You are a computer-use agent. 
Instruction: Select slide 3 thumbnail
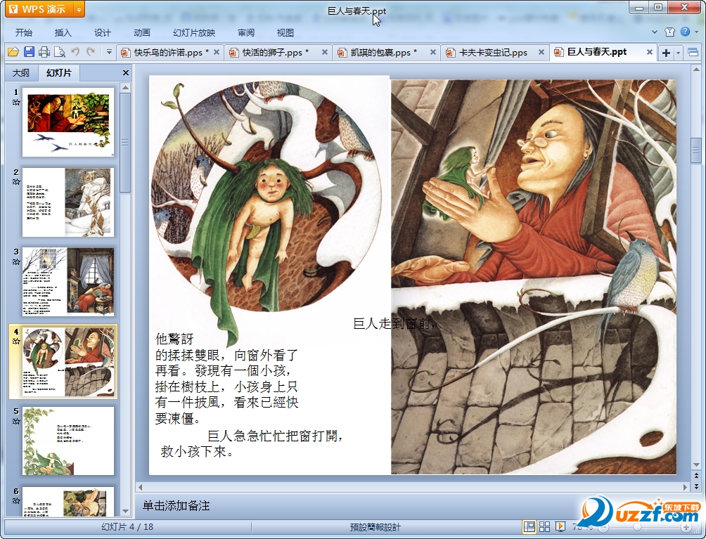(x=68, y=282)
